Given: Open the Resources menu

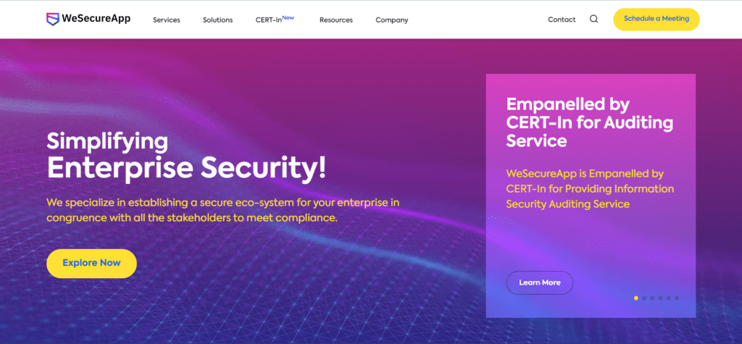Looking at the screenshot, I should (336, 20).
